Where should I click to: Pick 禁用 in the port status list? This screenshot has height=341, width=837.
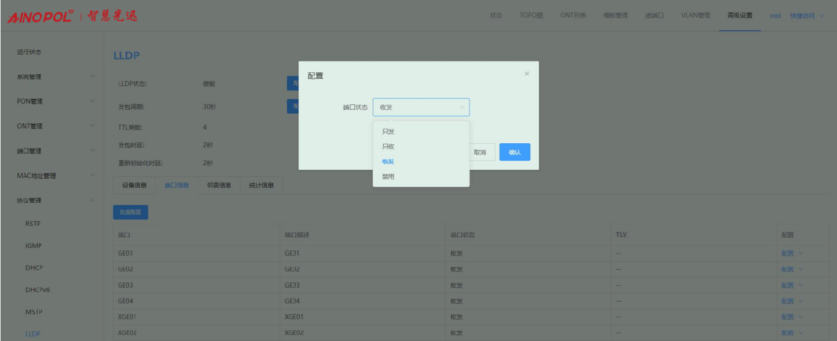388,177
